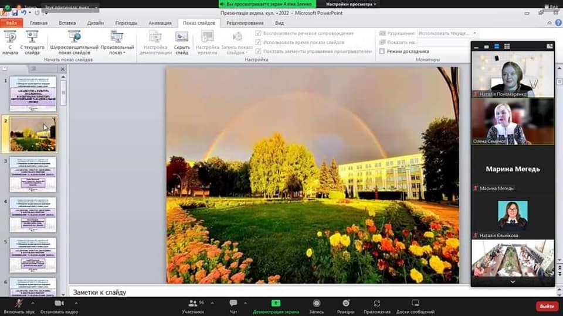Select slide 3 thumbnail in slide panel
This screenshot has height=316, width=563.
[33, 174]
